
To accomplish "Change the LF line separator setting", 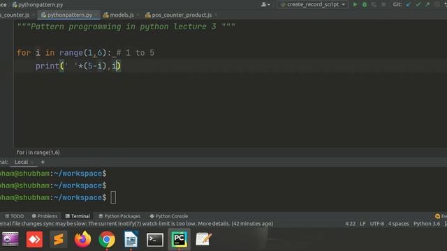I will pos(362,224).
